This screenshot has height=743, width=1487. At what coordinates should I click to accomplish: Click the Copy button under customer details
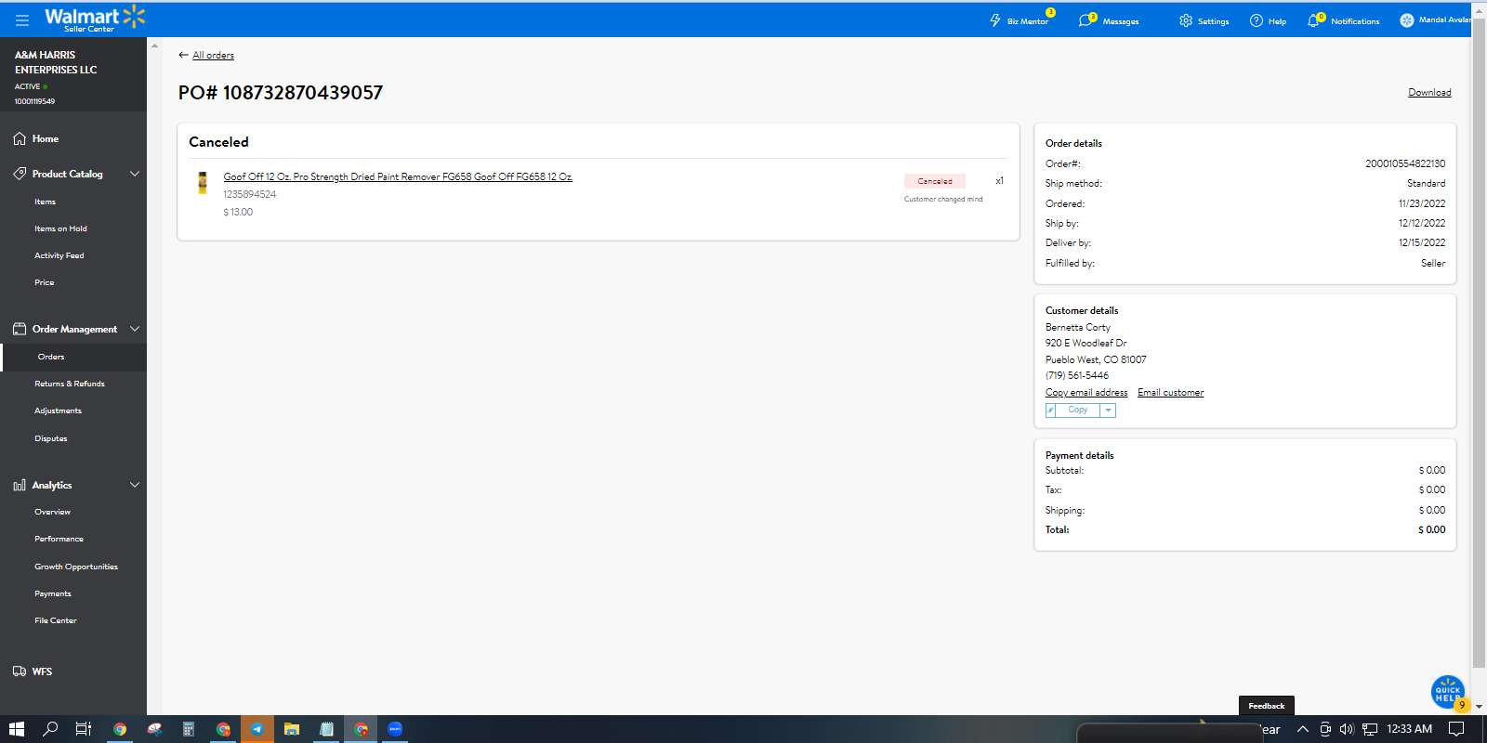pyautogui.click(x=1077, y=411)
